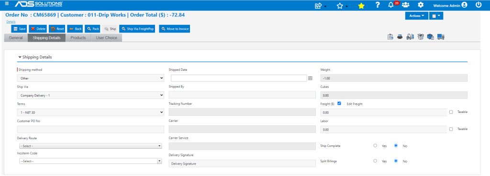
Task: Select No for Ship Complete
Action: coord(396,145)
